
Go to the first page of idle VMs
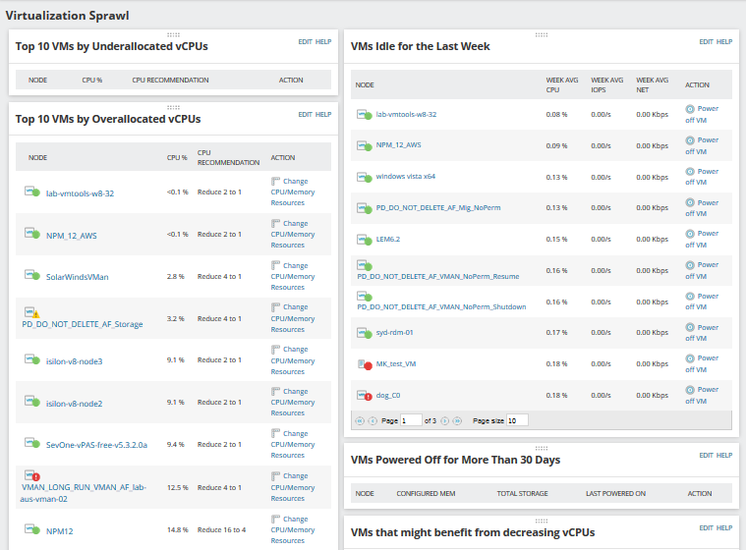tap(358, 420)
